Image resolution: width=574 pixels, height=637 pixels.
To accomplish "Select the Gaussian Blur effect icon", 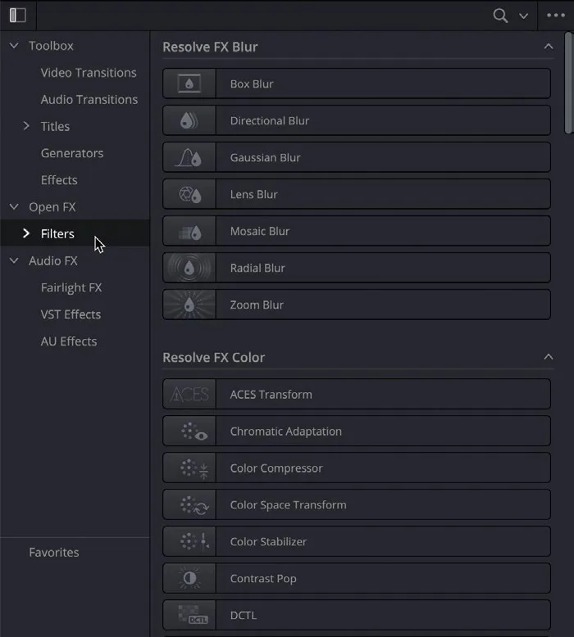I will pyautogui.click(x=189, y=158).
